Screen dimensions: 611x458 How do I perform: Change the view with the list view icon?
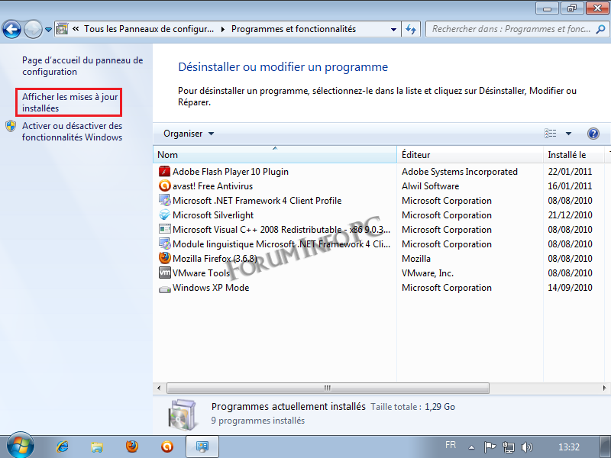tap(550, 134)
